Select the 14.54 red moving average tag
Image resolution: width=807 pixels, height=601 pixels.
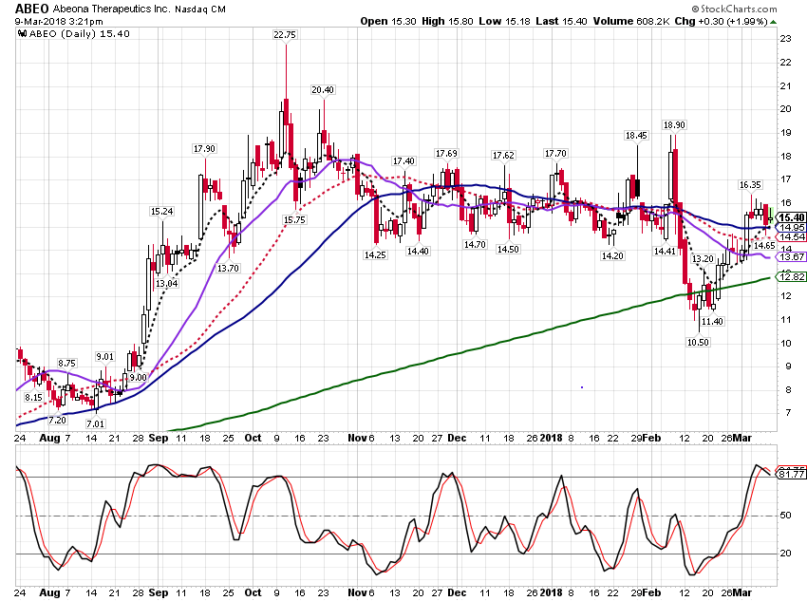(x=791, y=236)
